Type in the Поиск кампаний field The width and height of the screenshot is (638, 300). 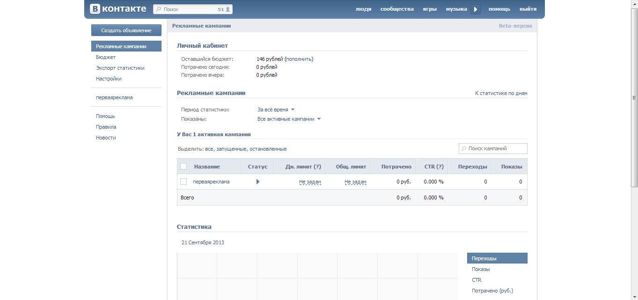coord(496,148)
